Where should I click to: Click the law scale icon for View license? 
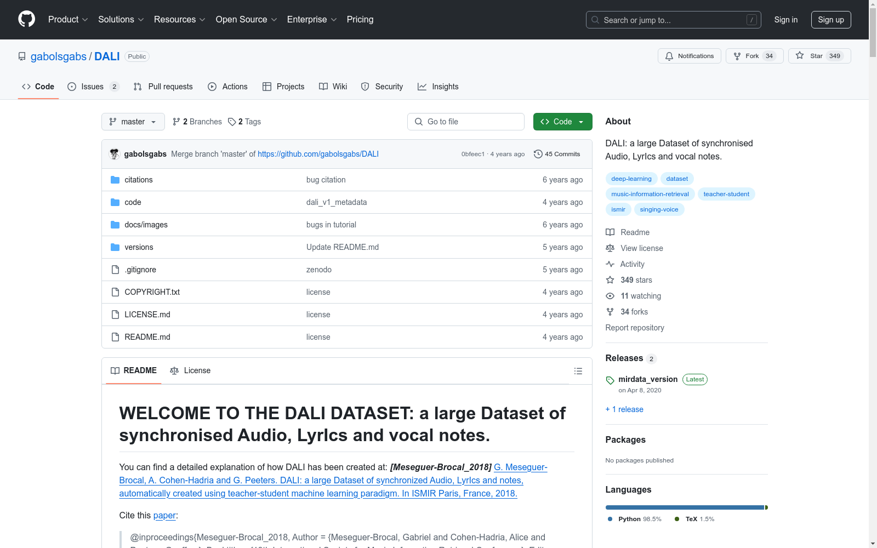[x=610, y=248]
